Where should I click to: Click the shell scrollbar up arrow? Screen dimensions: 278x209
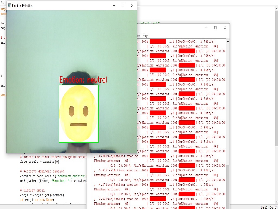(228, 41)
